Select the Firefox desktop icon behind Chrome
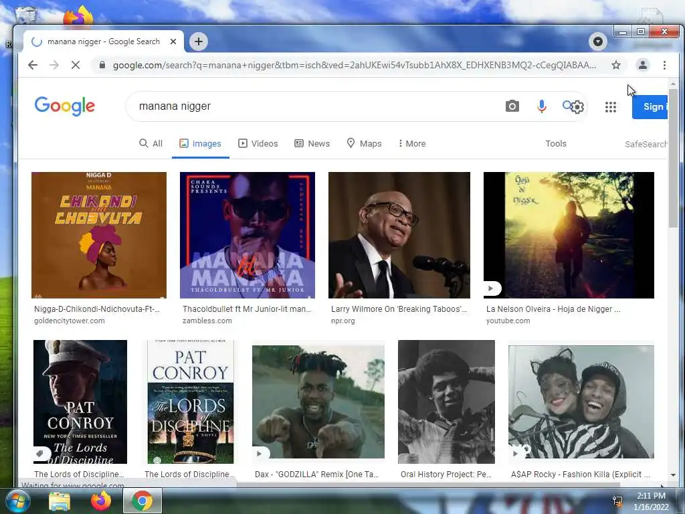The height and width of the screenshot is (514, 685). pyautogui.click(x=78, y=16)
